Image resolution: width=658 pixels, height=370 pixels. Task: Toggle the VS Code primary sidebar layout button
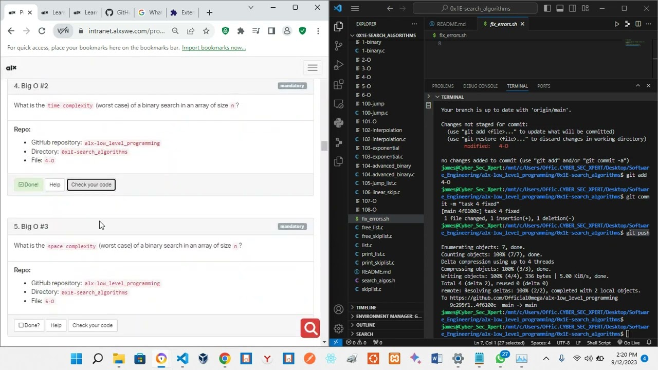click(x=548, y=8)
